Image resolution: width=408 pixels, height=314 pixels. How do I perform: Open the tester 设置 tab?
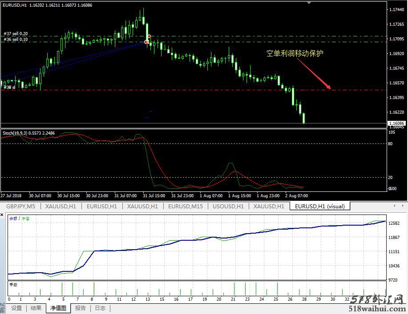pos(16,308)
